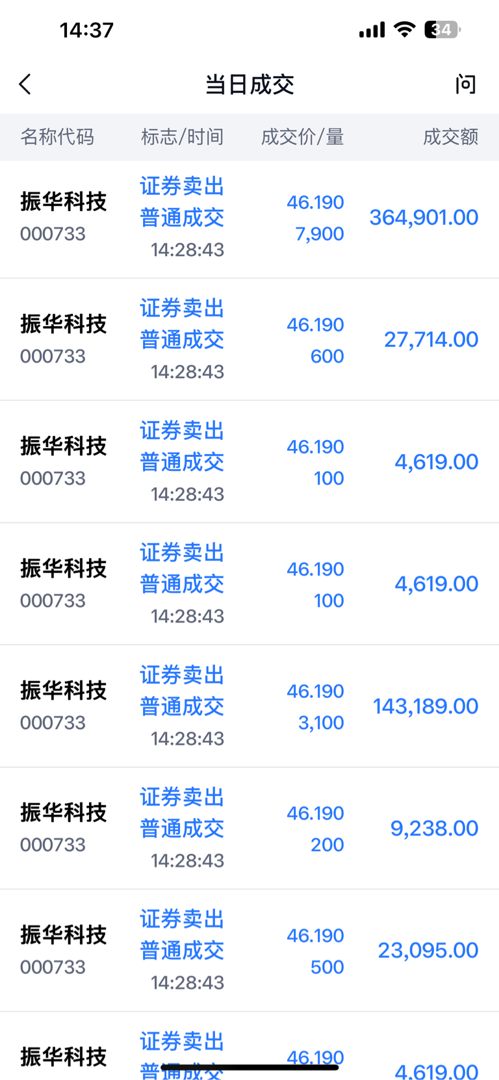Tap the cellular signal strength icon
499x1080 pixels.
coord(372,30)
